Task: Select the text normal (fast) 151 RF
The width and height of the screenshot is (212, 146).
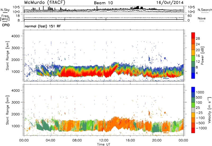Action: [43, 26]
